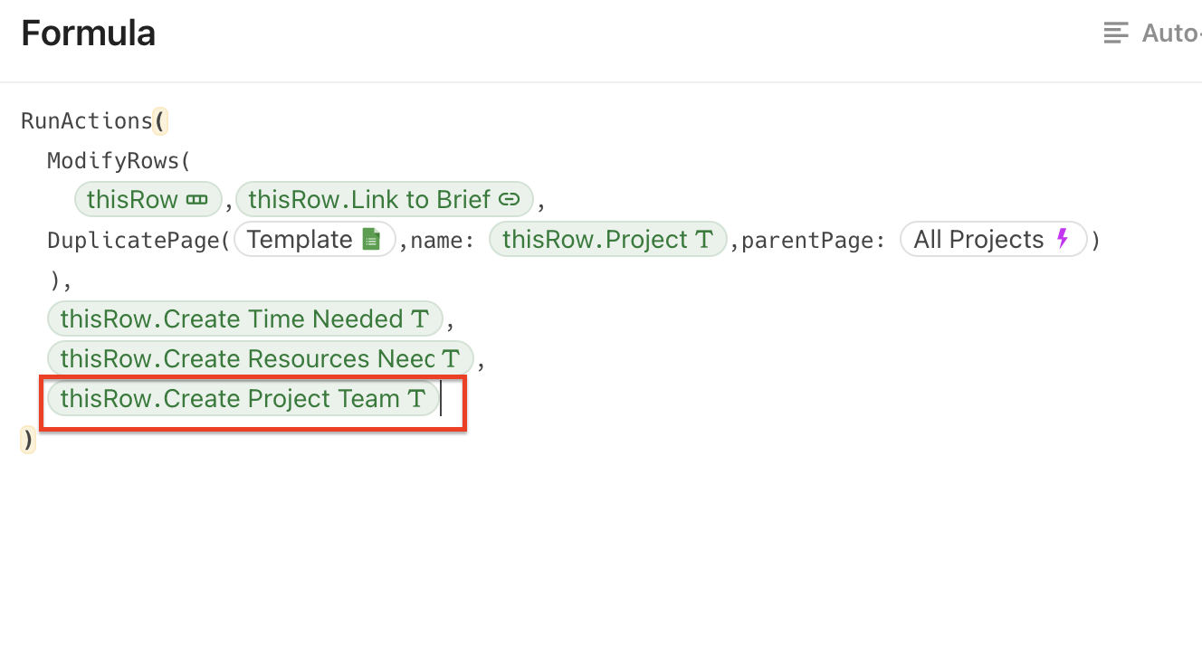This screenshot has height=646, width=1202.
Task: Click the auto-format lines icon
Action: point(1116,33)
